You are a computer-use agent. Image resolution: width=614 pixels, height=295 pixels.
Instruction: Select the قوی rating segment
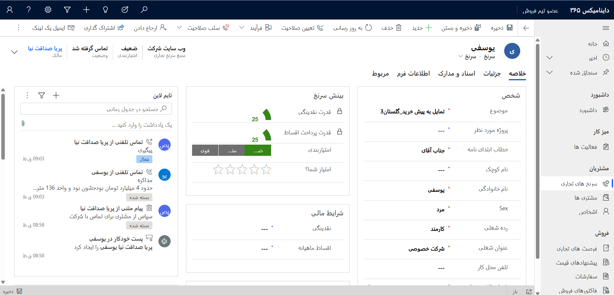[x=205, y=150]
